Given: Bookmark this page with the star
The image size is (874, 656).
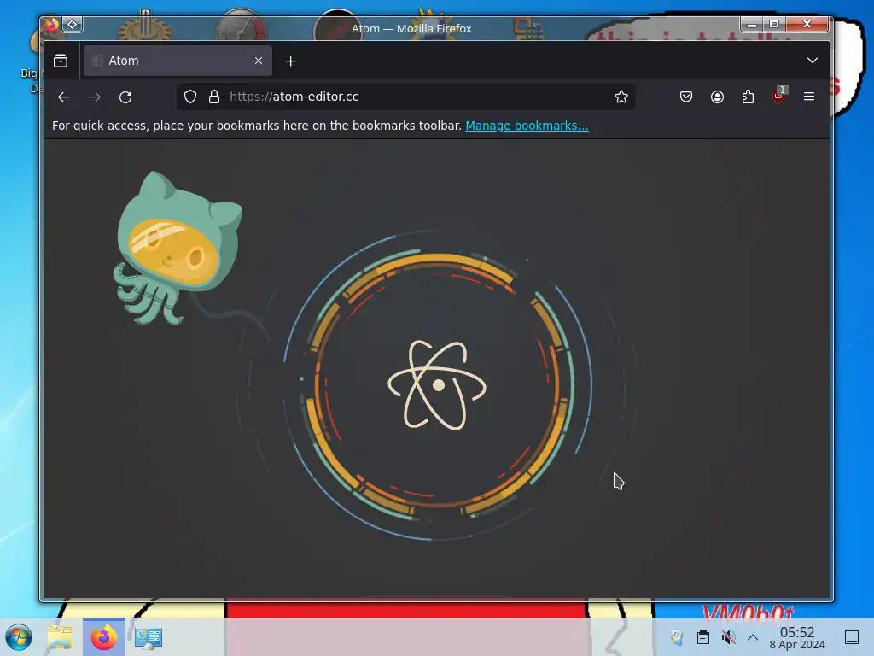Looking at the screenshot, I should coord(621,97).
